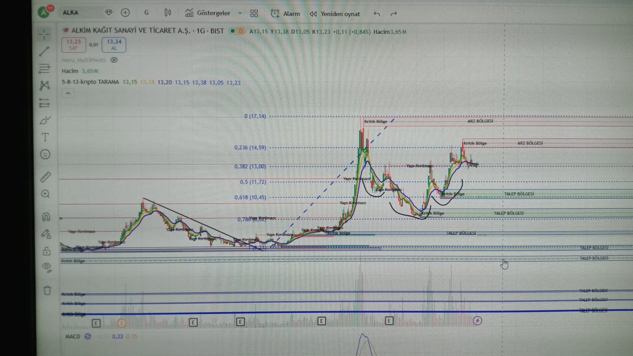
Task: Select the ruler measure tool
Action: pyautogui.click(x=45, y=176)
